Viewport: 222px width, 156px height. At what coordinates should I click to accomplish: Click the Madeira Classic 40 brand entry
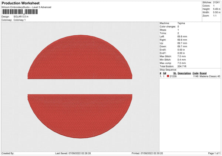point(210,76)
